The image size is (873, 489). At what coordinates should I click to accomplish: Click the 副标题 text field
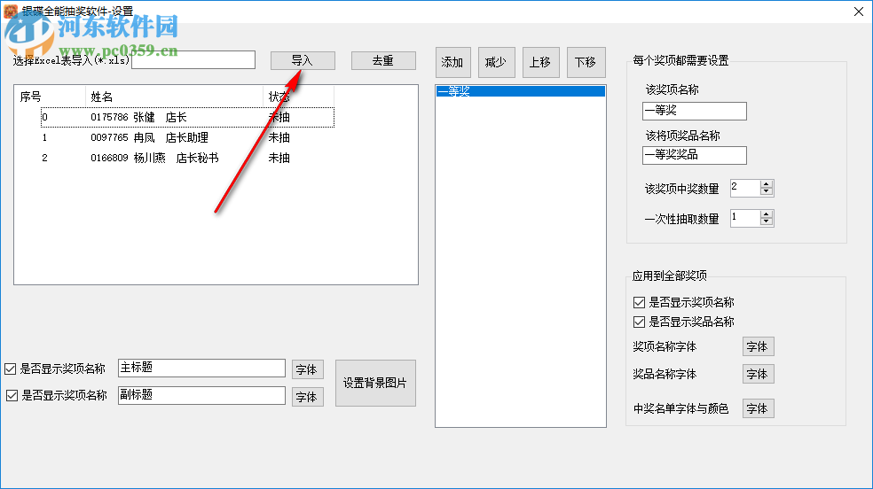(201, 395)
